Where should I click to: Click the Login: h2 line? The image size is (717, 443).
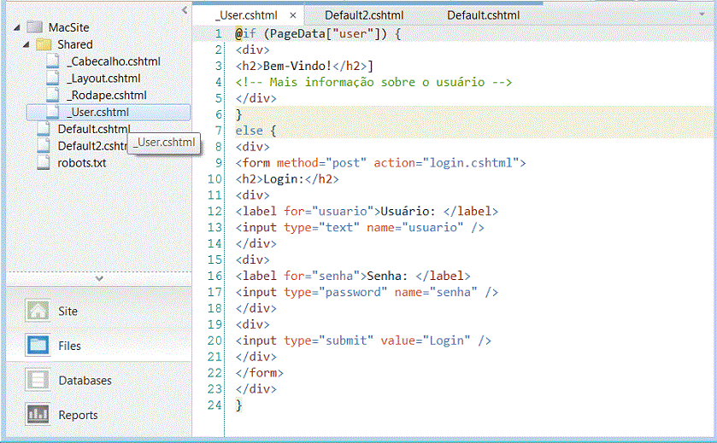[287, 179]
